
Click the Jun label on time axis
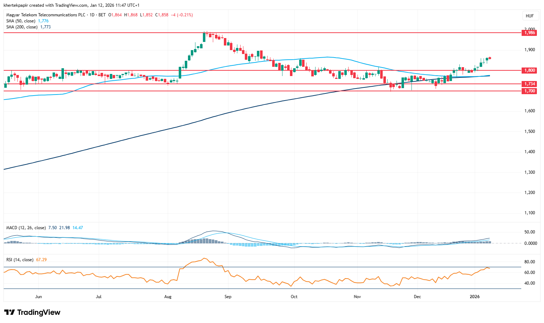[38, 297]
